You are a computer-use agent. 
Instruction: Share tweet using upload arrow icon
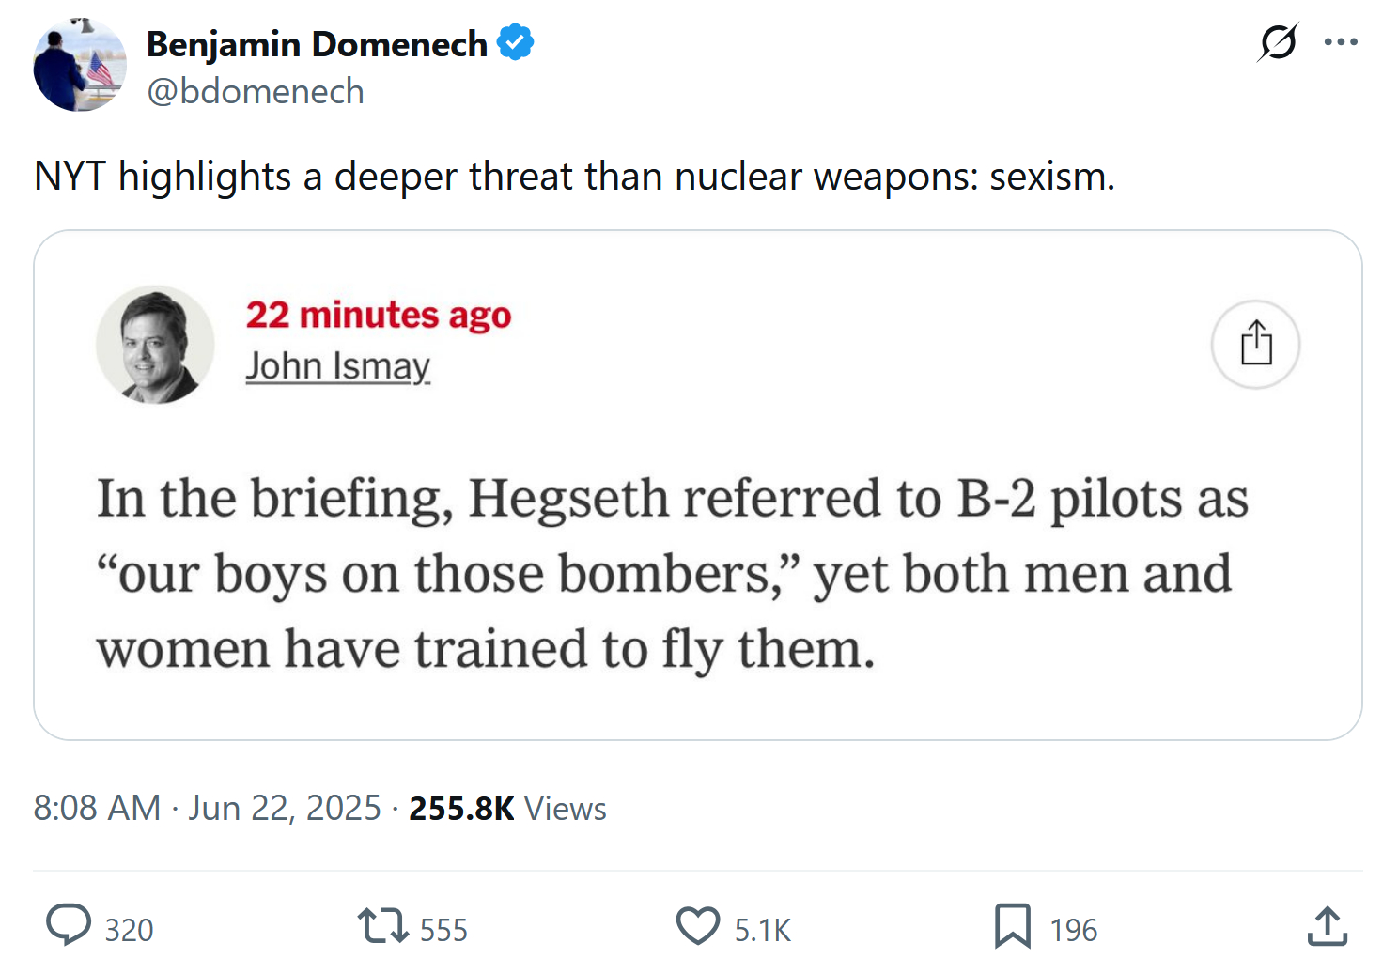pos(1327,926)
